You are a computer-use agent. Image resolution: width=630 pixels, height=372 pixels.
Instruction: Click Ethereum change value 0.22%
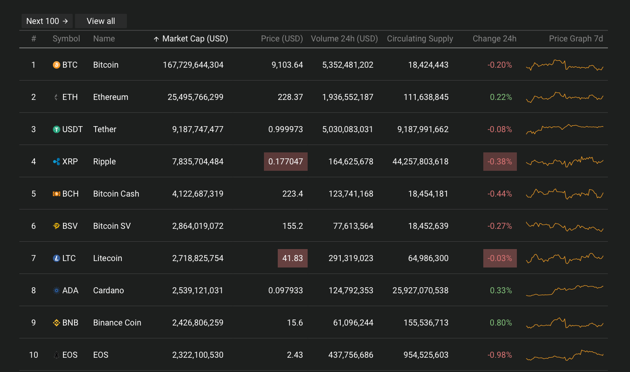501,97
